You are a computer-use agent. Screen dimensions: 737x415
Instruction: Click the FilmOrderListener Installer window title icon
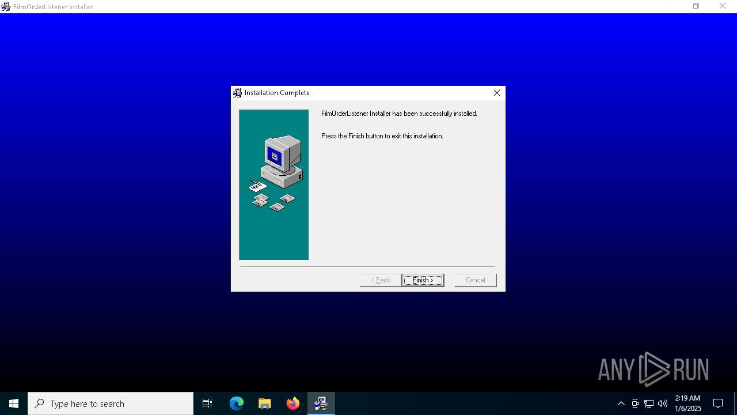coord(6,6)
